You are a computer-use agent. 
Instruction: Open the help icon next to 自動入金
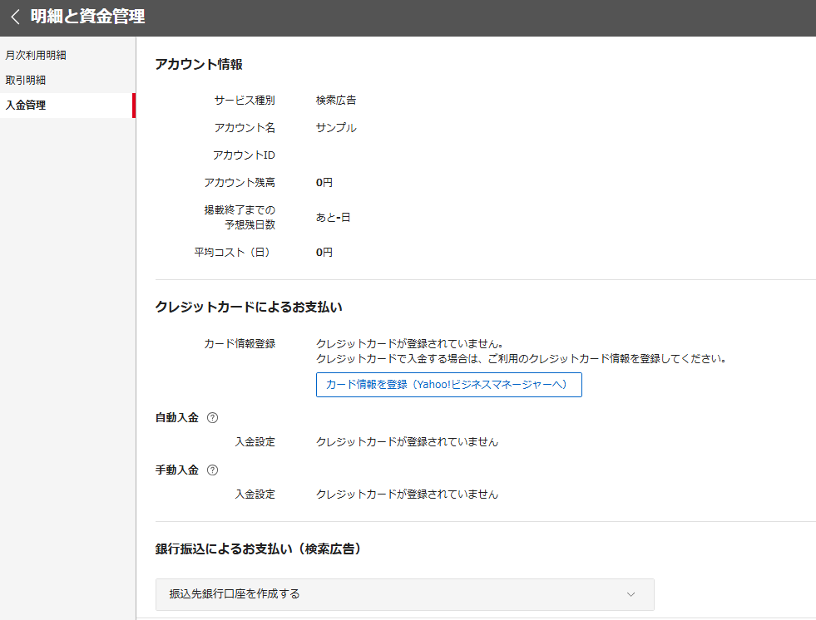click(x=213, y=417)
